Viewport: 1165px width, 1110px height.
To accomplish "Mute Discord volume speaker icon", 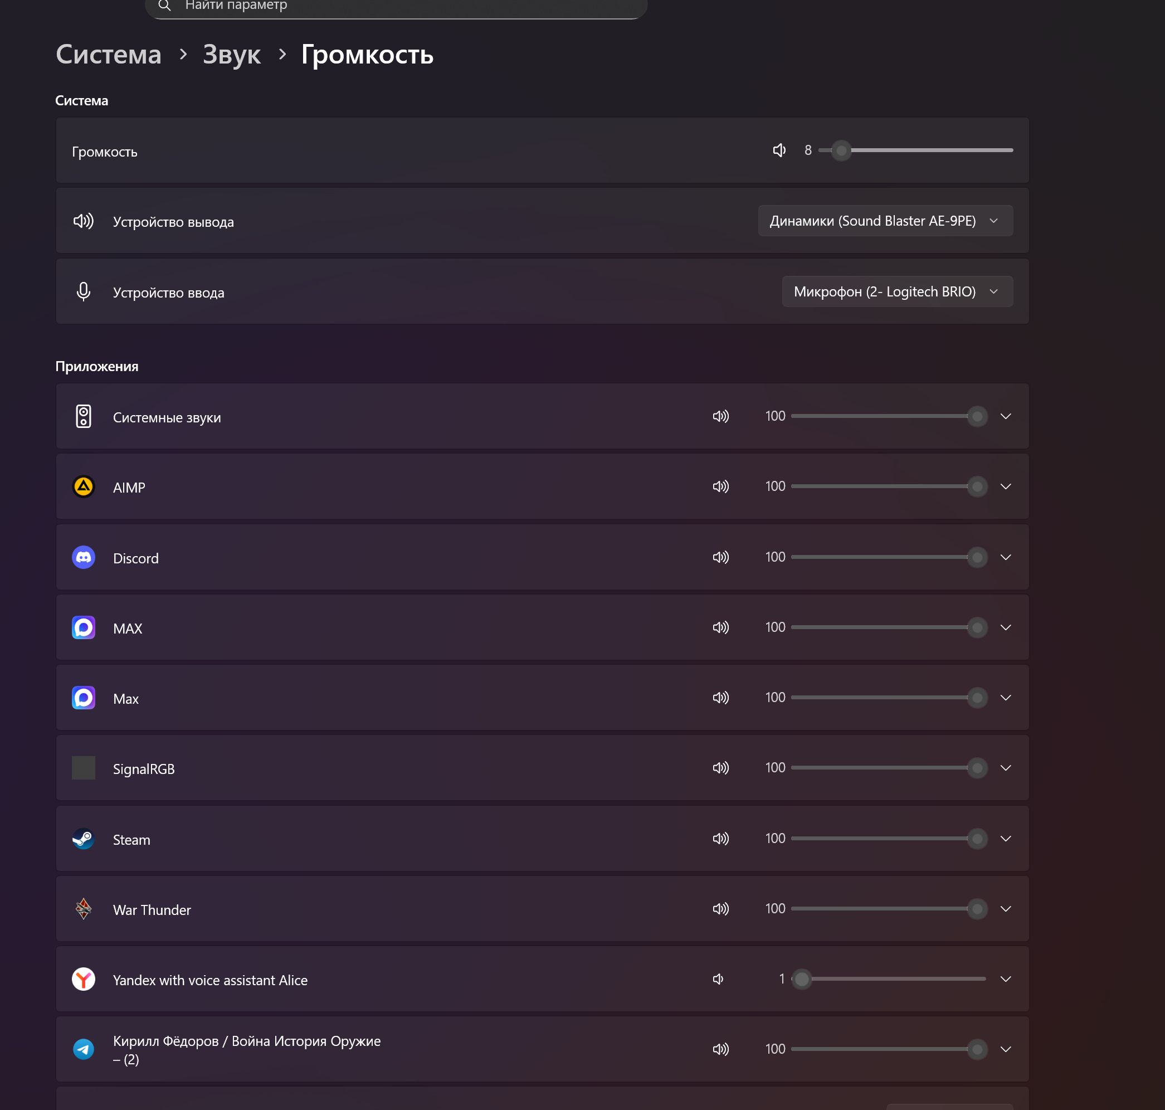I will pos(720,557).
